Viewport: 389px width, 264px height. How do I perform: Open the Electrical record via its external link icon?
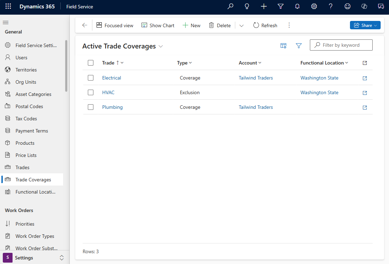point(365,78)
